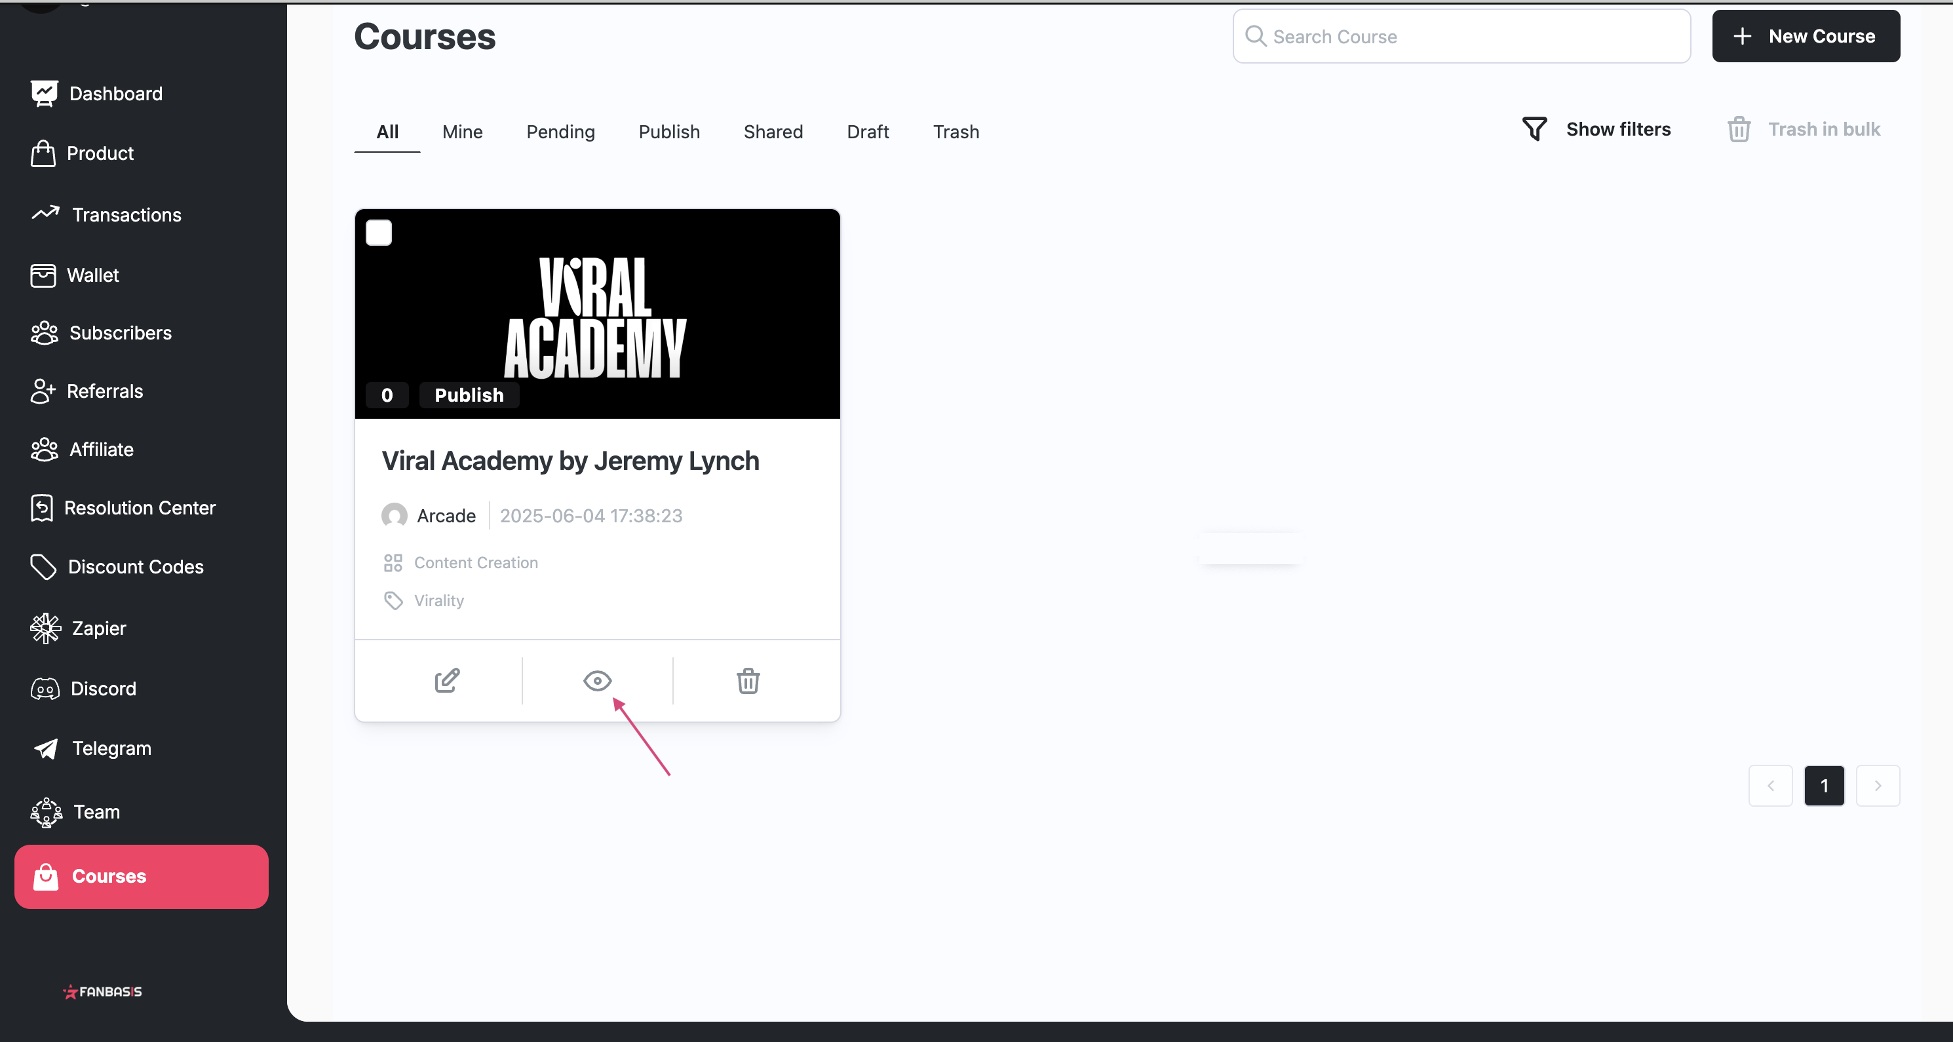Go to the next page arrow

click(1878, 786)
